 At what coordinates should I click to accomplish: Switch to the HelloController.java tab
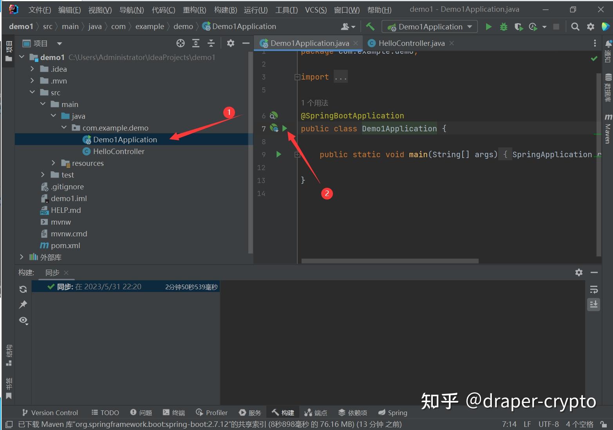(x=411, y=43)
